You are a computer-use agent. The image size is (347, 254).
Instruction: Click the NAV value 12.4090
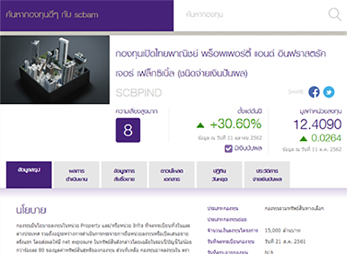(x=317, y=124)
